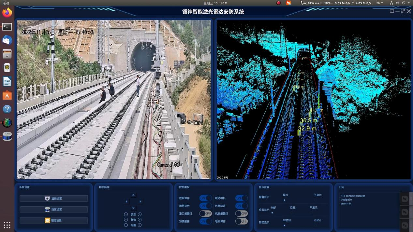The height and width of the screenshot is (232, 413).
Task: Pan camera right with the PTZ arrow
Action: pyautogui.click(x=140, y=201)
